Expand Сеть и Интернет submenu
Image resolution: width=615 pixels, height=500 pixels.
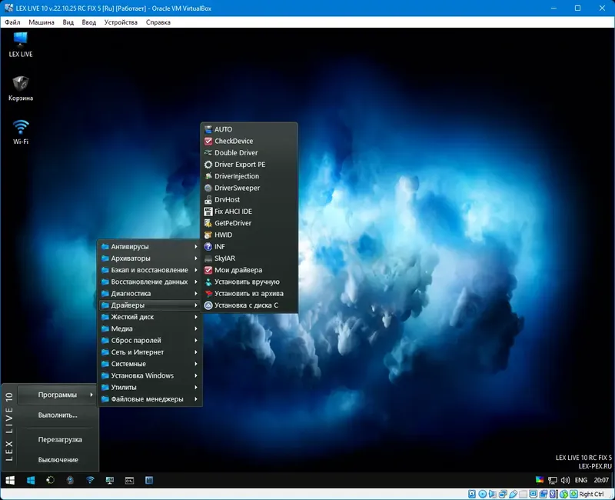click(x=149, y=352)
